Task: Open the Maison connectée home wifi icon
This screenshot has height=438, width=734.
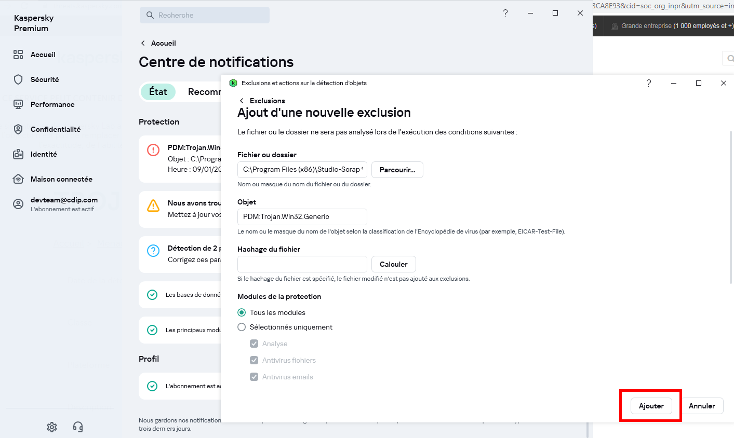Action: (x=18, y=179)
